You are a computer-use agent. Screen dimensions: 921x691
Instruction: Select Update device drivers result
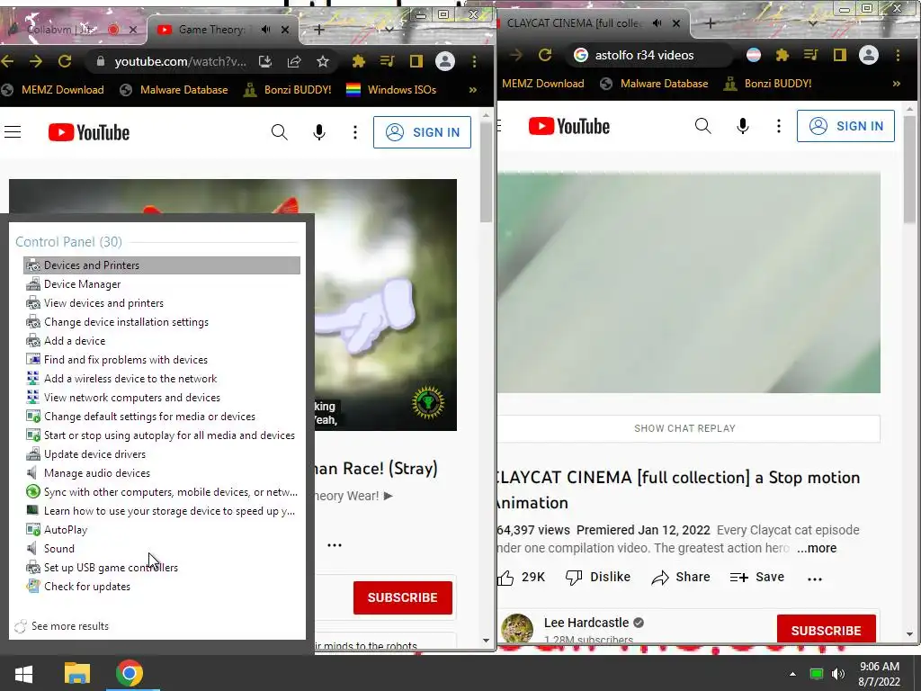click(x=94, y=454)
